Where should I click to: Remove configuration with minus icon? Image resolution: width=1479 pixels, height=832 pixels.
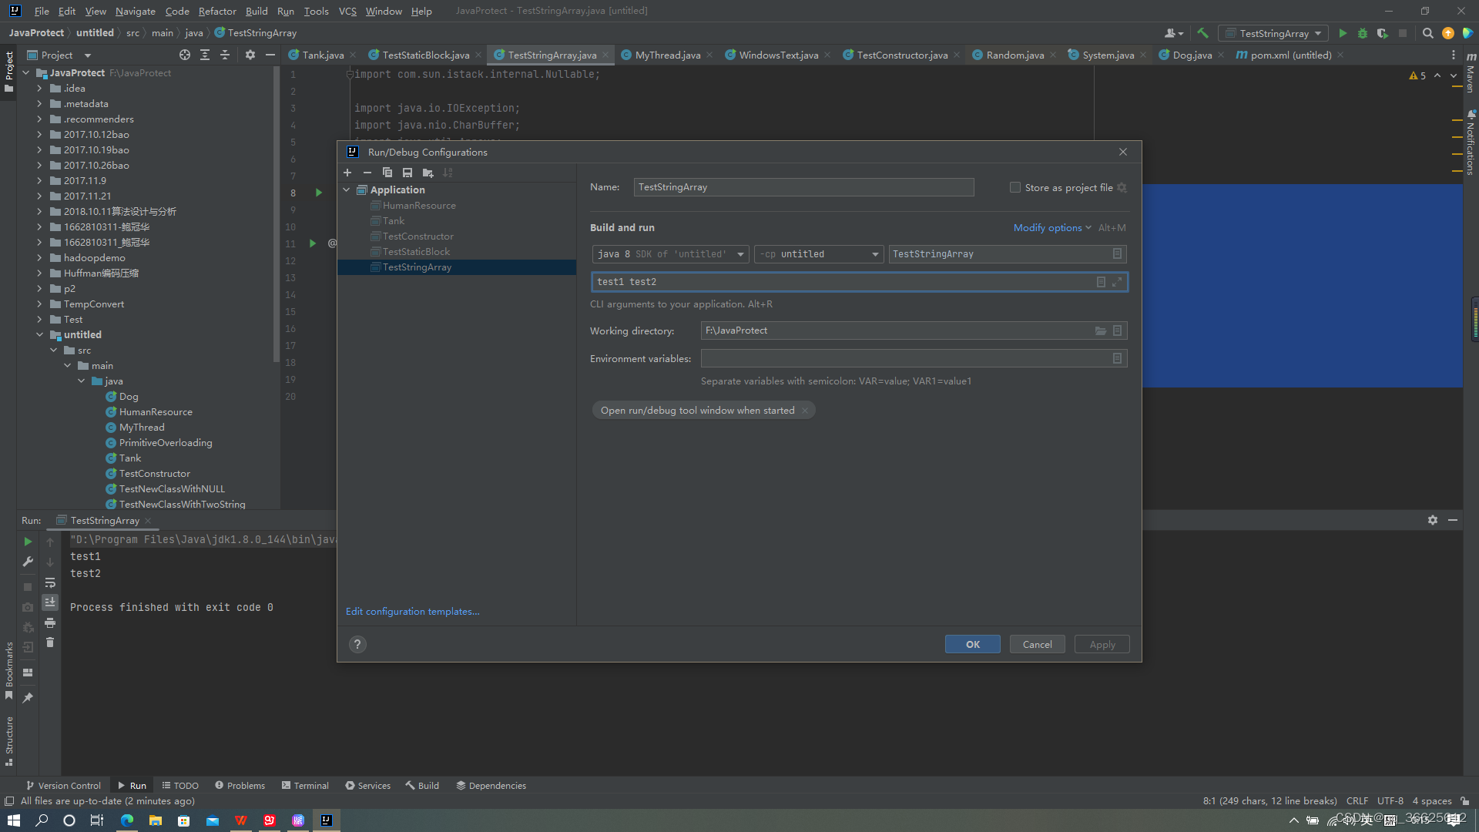367,173
